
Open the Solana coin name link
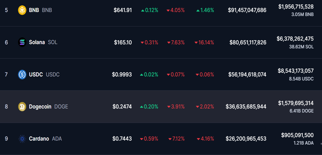[37, 42]
